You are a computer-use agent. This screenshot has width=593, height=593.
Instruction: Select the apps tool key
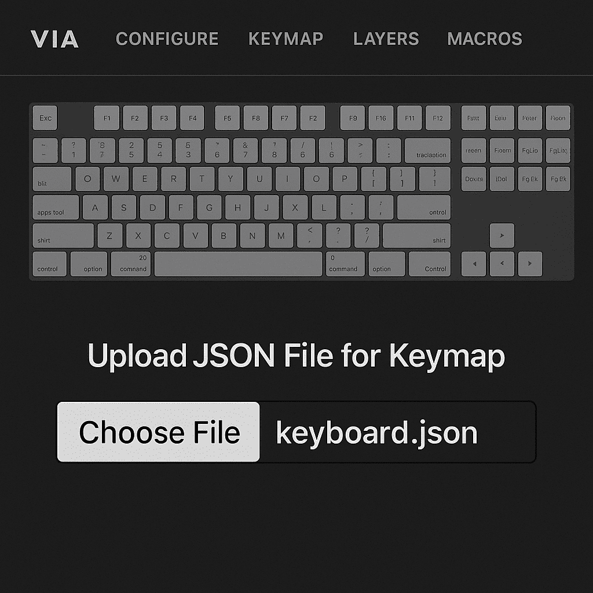(x=56, y=207)
